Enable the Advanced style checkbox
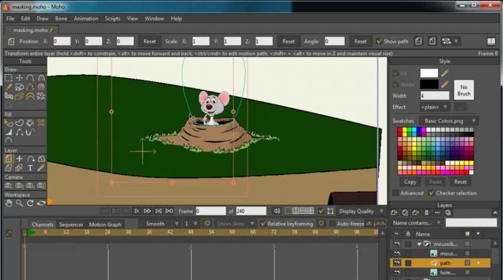This screenshot has width=503, height=280. [395, 193]
